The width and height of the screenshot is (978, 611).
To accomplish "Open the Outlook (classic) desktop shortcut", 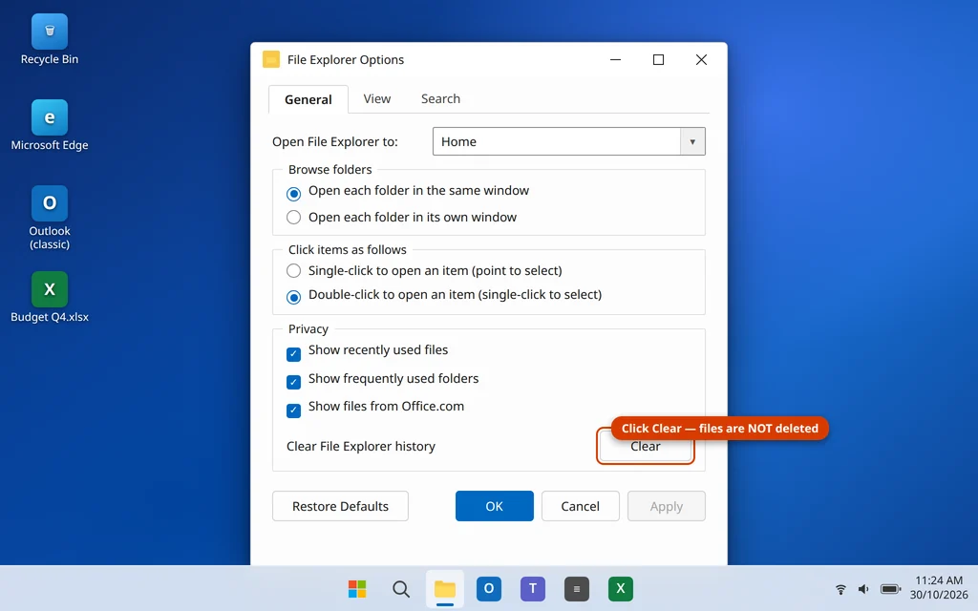I will click(x=50, y=217).
